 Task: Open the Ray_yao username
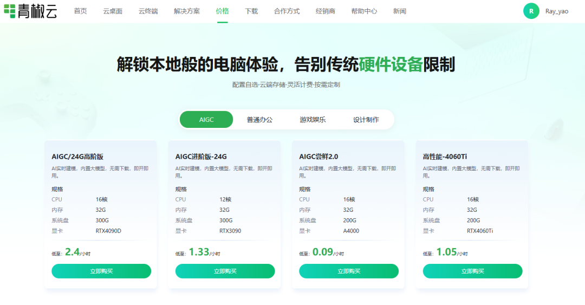click(x=557, y=11)
